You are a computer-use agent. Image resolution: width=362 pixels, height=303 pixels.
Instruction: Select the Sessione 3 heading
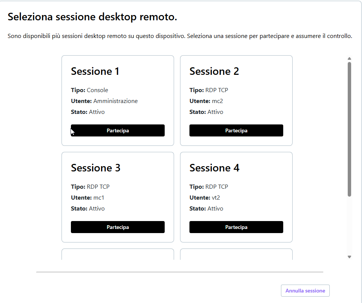(96, 168)
